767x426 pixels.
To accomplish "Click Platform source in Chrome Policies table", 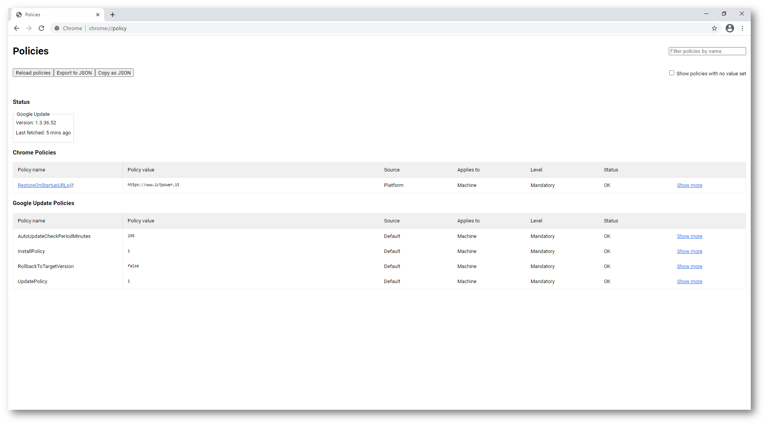I will tap(394, 185).
